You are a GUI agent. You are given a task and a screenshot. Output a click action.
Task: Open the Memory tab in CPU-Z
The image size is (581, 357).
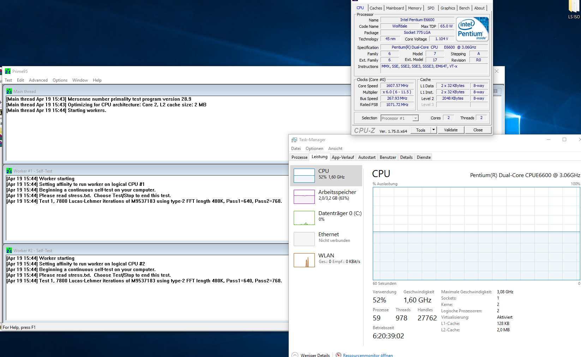coord(415,8)
